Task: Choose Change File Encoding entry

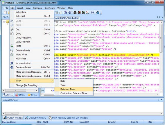Action: (32, 85)
